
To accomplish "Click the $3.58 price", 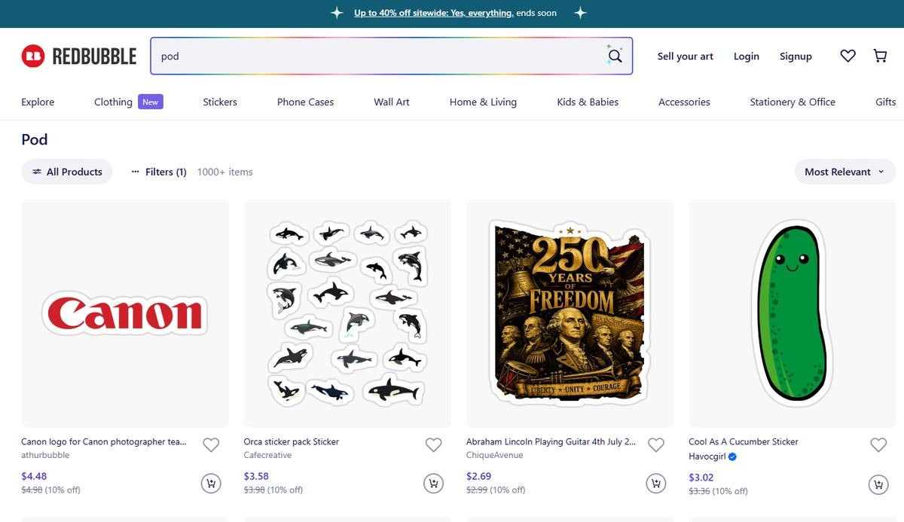I will point(256,476).
